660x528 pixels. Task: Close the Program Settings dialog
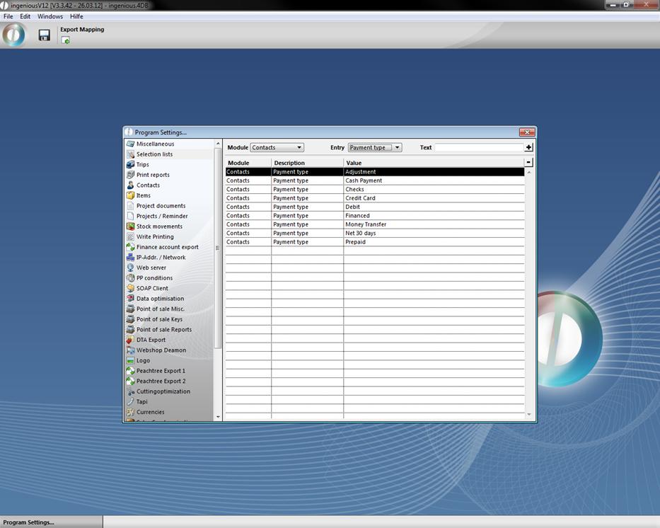click(x=526, y=132)
